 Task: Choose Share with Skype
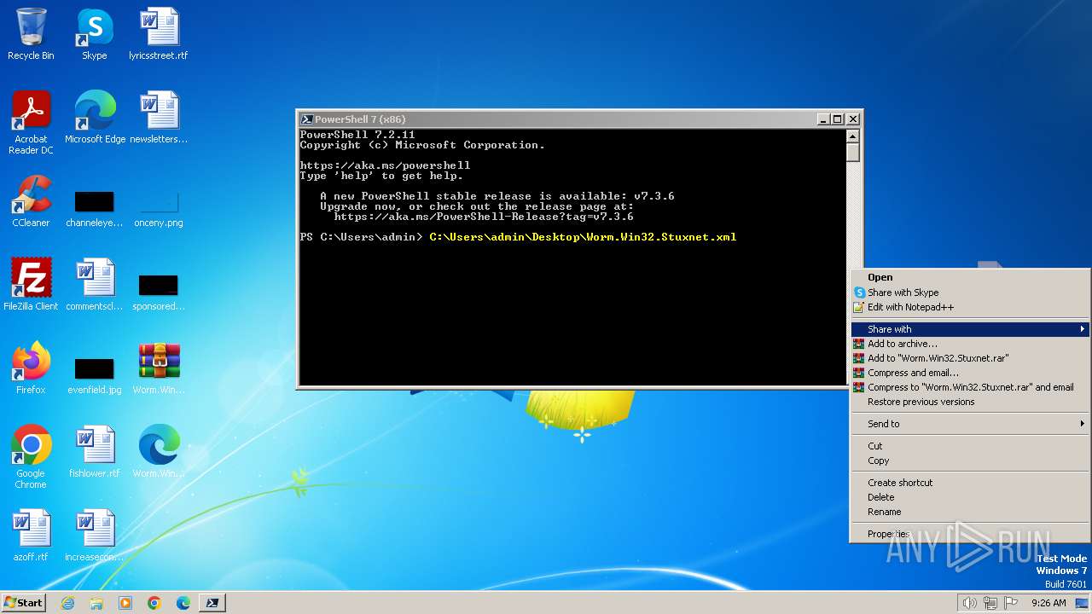pyautogui.click(x=970, y=293)
